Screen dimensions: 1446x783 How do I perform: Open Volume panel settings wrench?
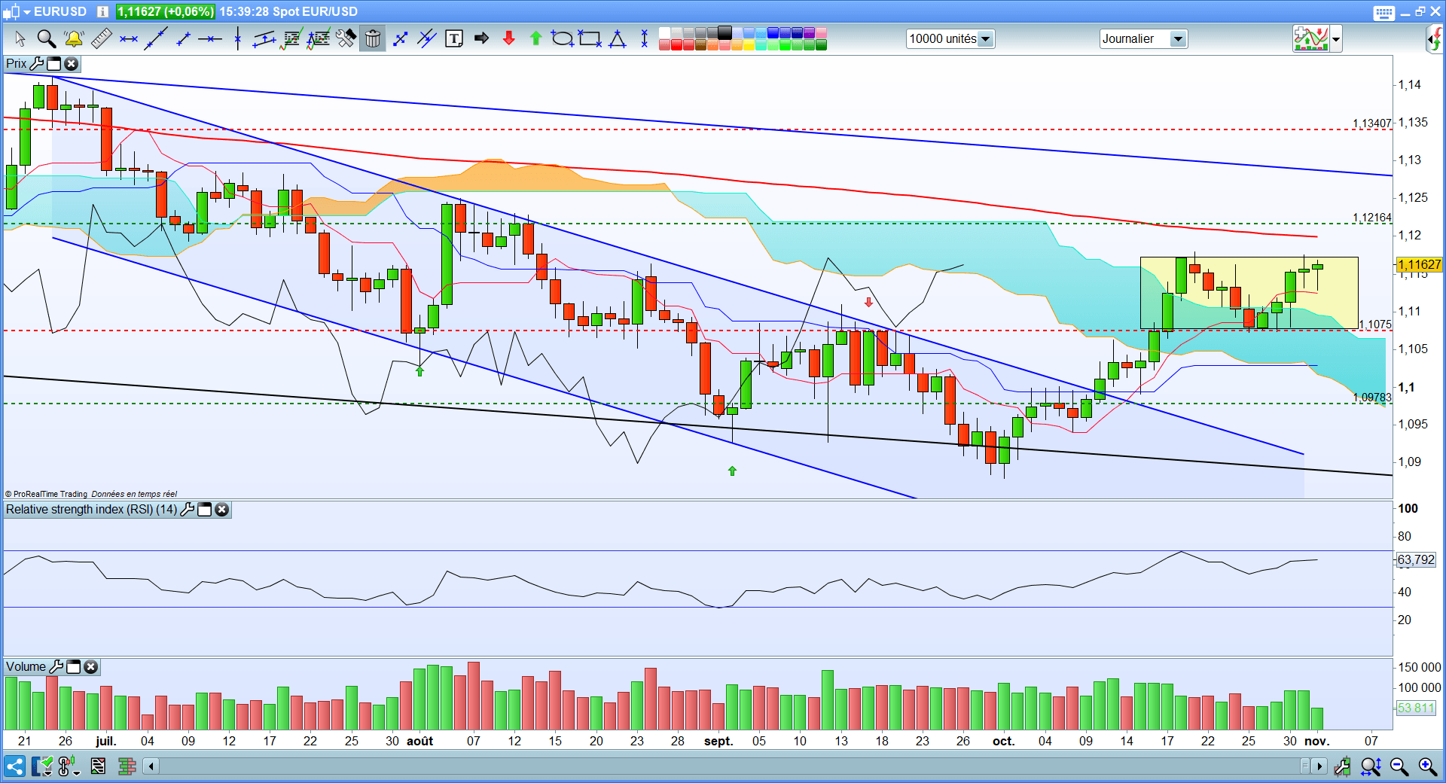coord(56,667)
